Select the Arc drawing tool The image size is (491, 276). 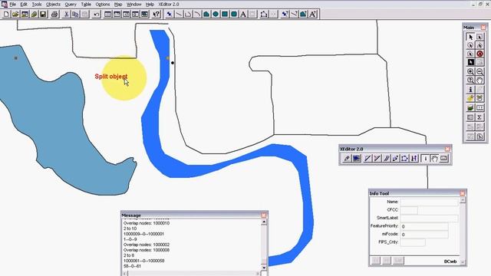(x=197, y=14)
